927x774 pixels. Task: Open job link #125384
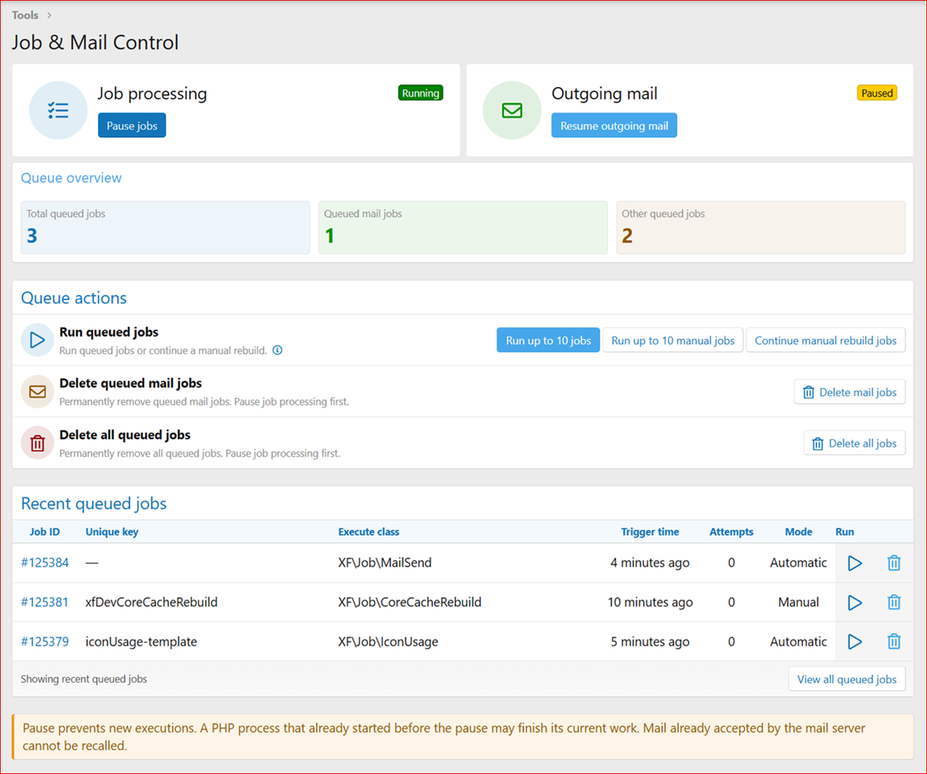click(x=45, y=562)
